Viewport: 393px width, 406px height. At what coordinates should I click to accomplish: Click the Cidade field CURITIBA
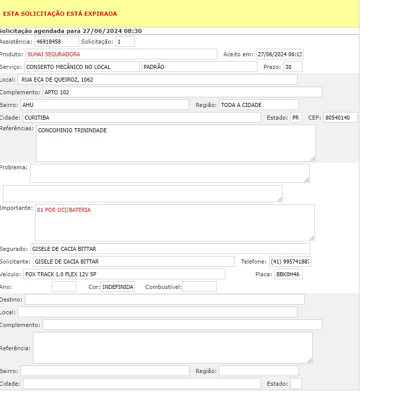[x=142, y=118]
